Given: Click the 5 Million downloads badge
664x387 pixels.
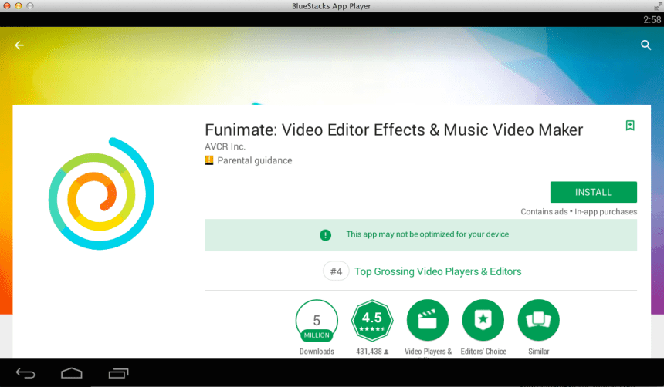Looking at the screenshot, I should pos(317,321).
